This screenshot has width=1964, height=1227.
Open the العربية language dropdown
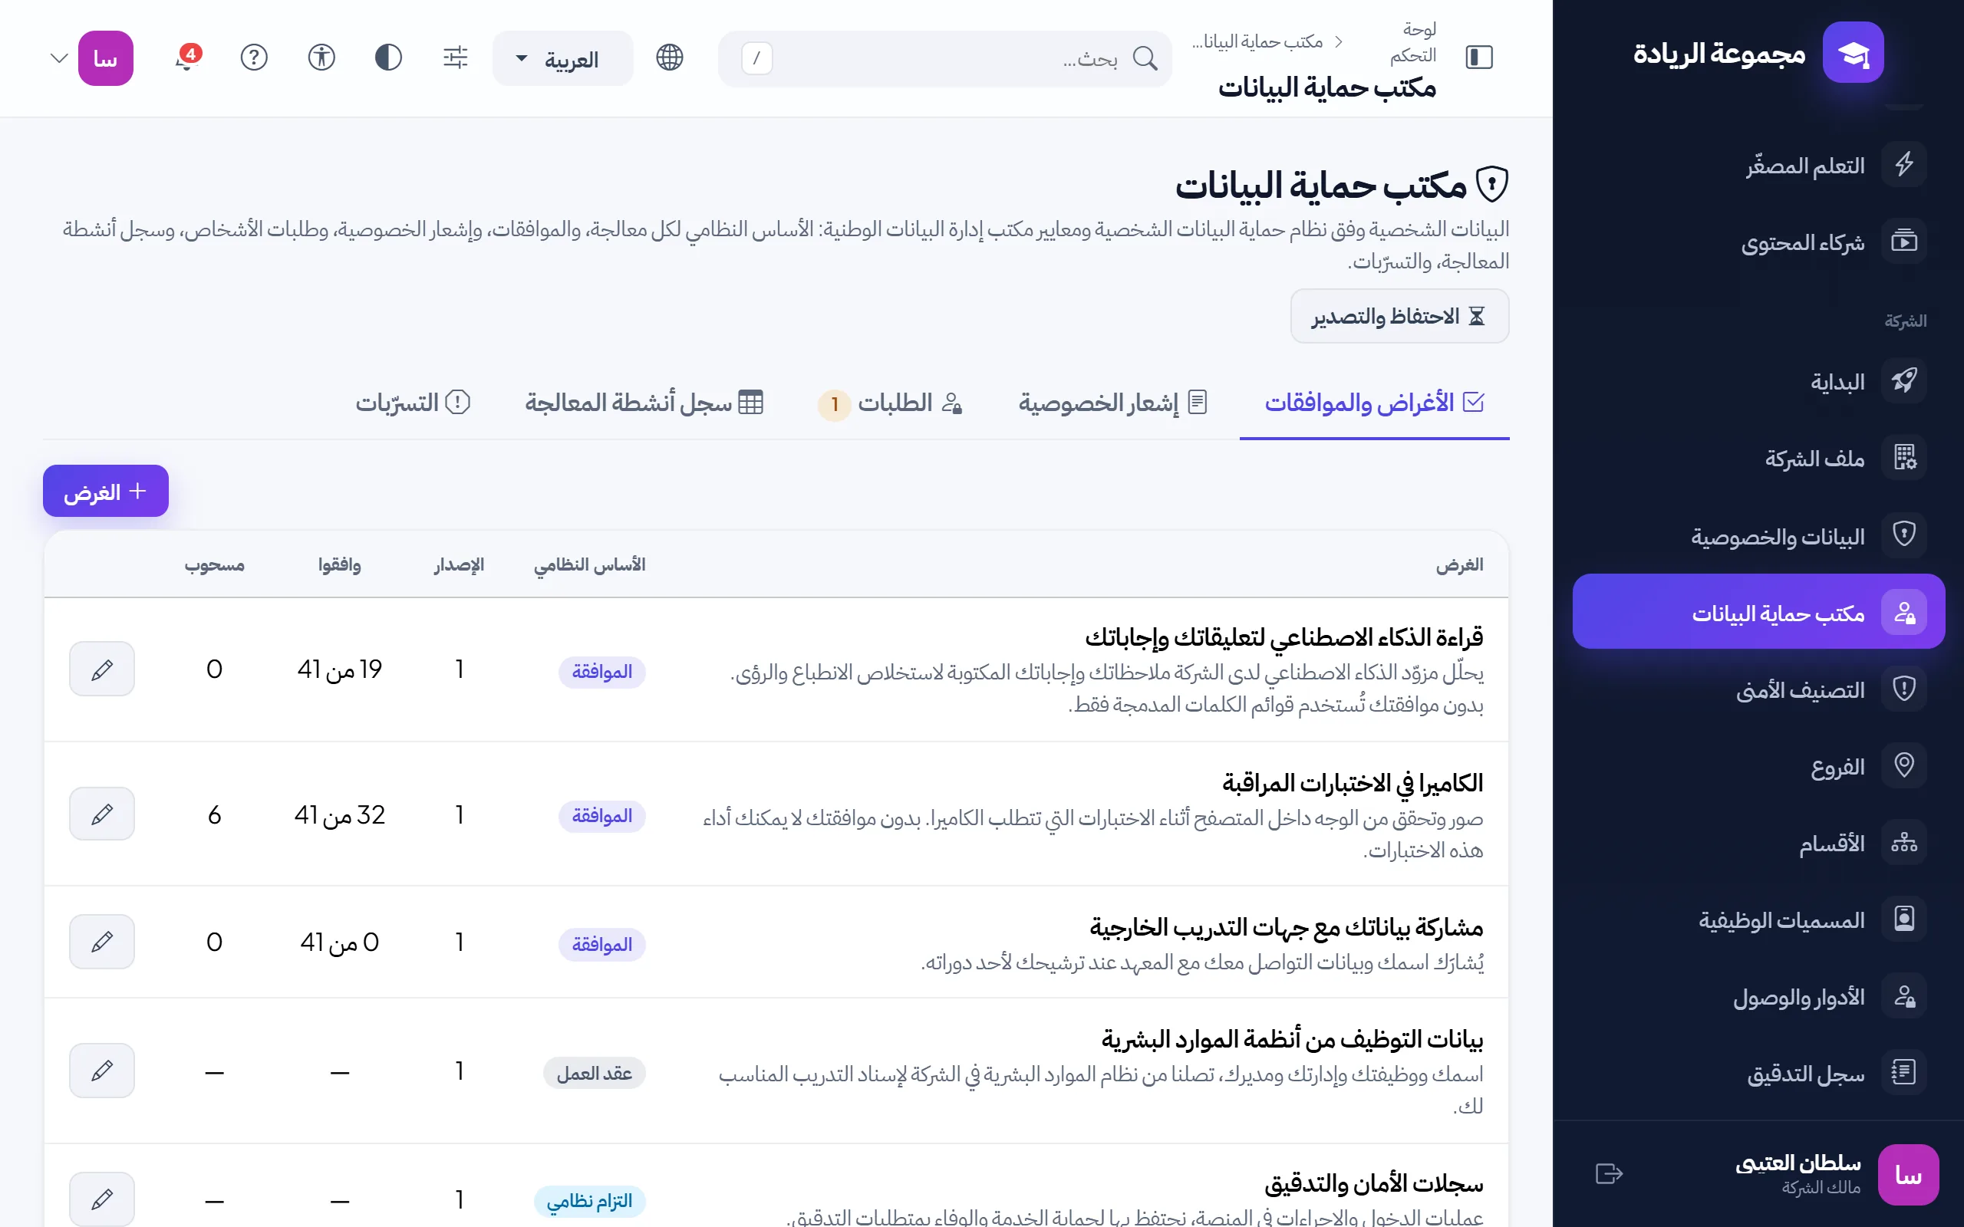tap(562, 58)
